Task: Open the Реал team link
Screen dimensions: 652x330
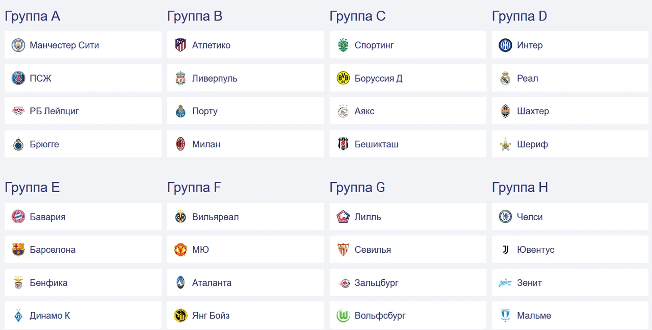Action: (x=527, y=78)
